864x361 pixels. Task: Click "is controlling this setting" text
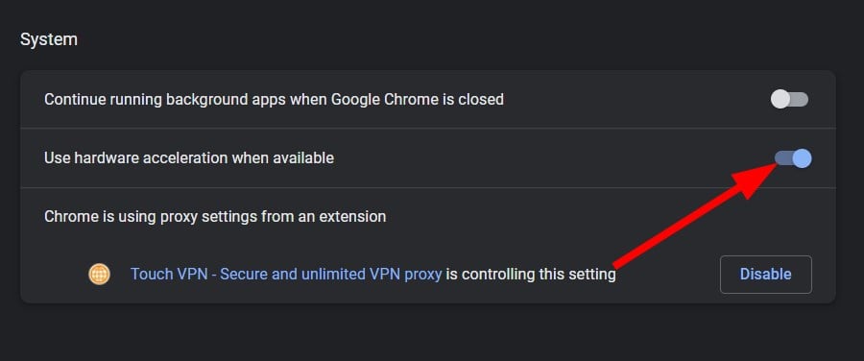coord(531,274)
